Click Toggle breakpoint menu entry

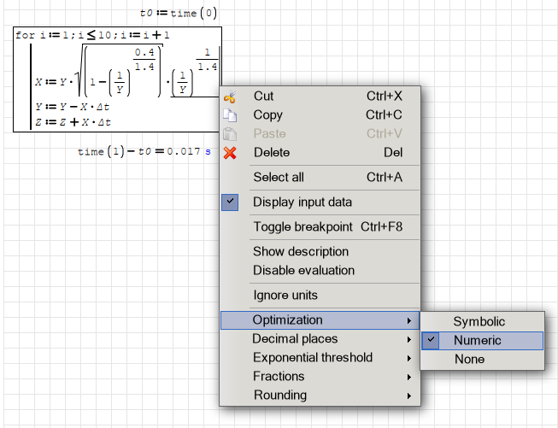point(302,226)
